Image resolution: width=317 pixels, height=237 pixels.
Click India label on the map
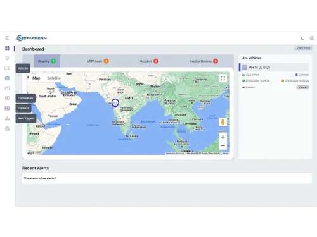pyautogui.click(x=129, y=98)
